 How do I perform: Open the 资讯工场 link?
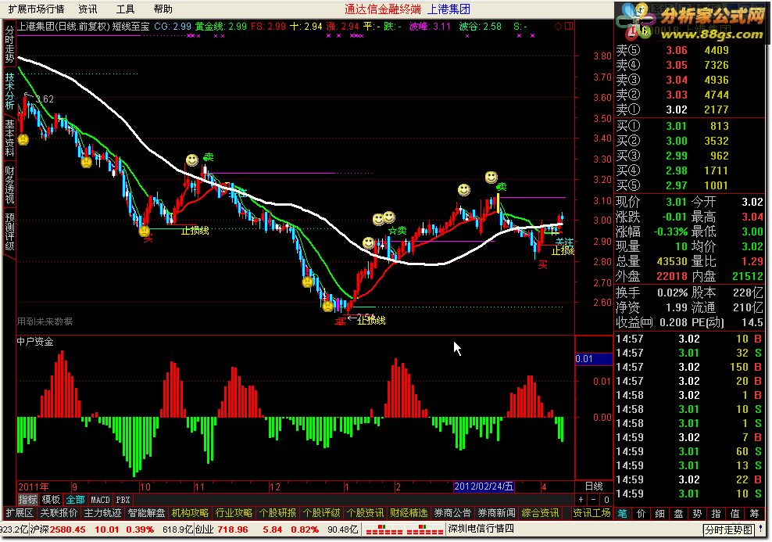pyautogui.click(x=592, y=513)
